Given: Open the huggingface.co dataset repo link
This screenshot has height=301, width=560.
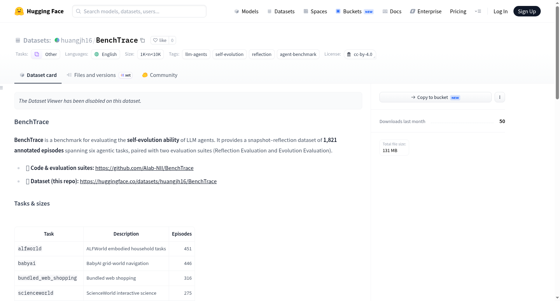Looking at the screenshot, I should pyautogui.click(x=148, y=181).
